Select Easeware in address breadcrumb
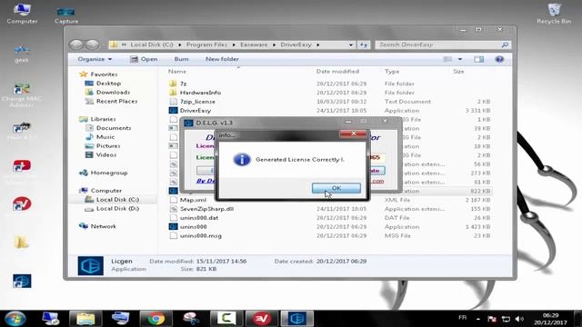 click(254, 45)
